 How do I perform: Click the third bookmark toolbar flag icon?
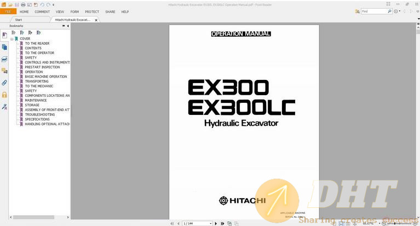[30, 33]
